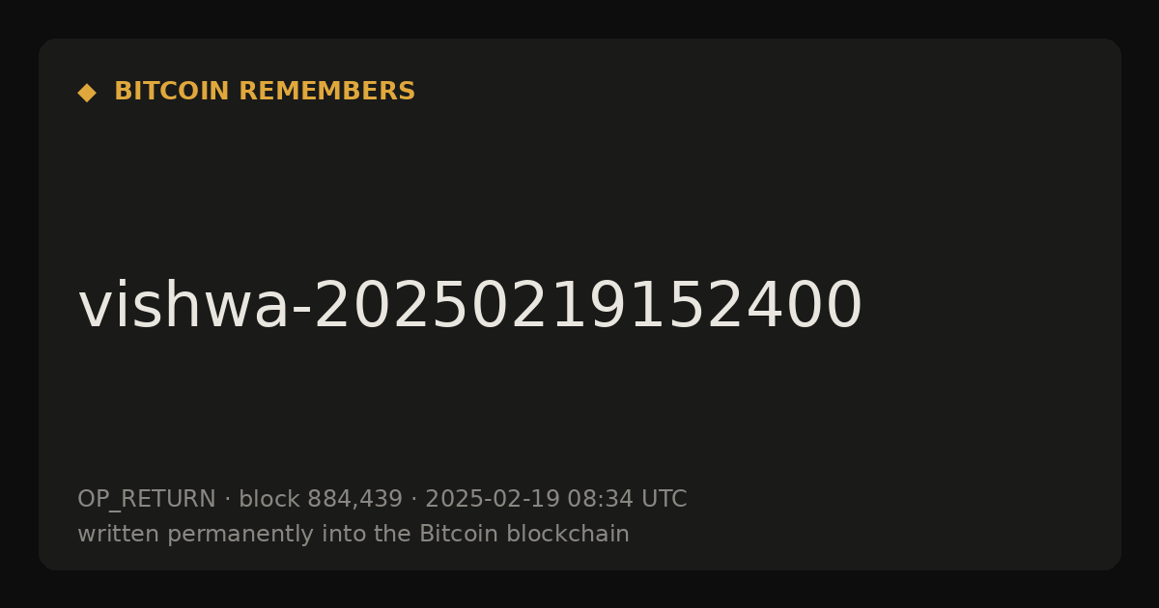Click the 20250219152400 number string
This screenshot has height=608, width=1159.
pyautogui.click(x=587, y=306)
